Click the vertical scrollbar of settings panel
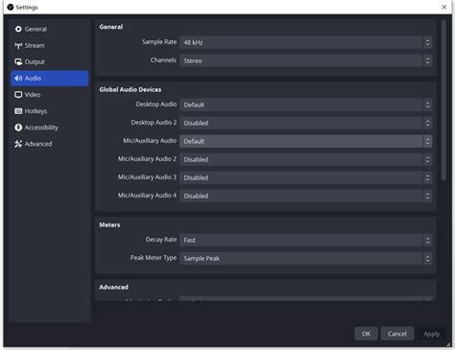Screen dimensions: 455x350 [443, 101]
